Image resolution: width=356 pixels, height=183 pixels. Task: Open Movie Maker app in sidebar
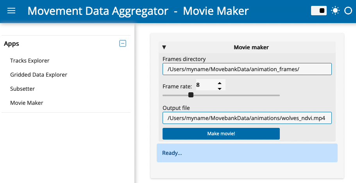(x=27, y=103)
